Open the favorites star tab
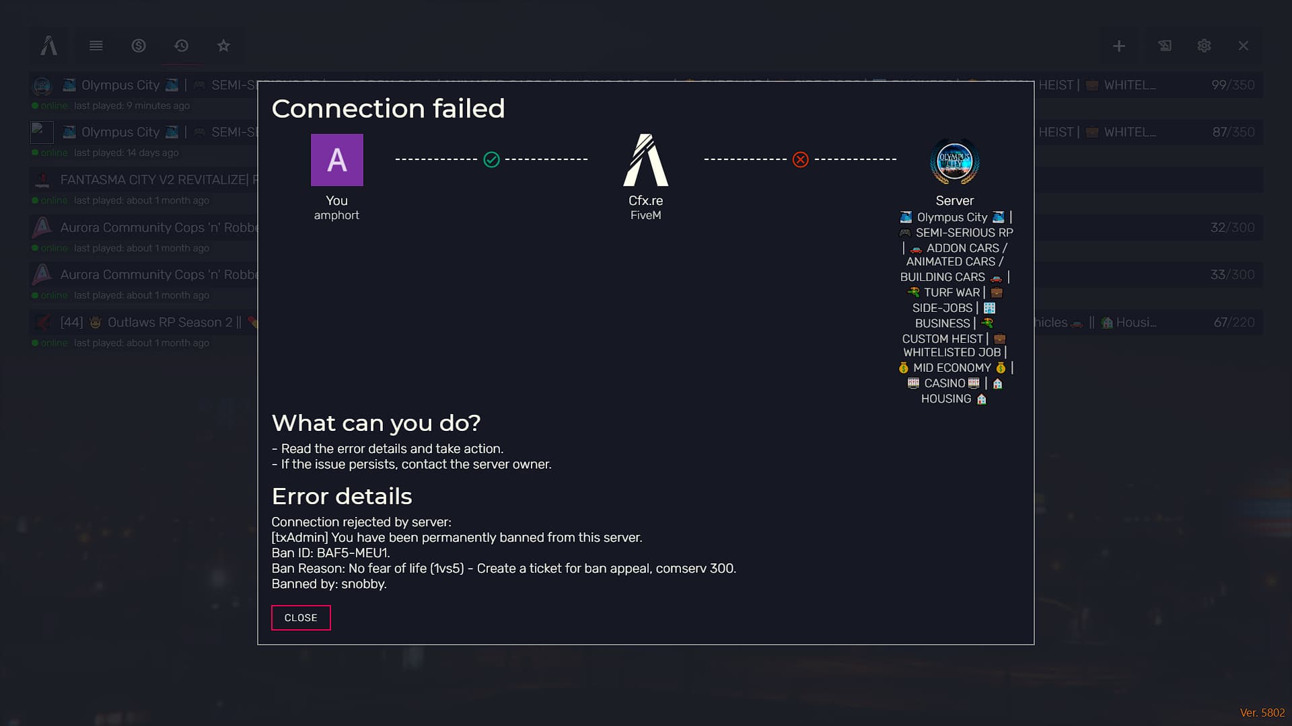Screen dimensions: 1292x726 [223, 46]
